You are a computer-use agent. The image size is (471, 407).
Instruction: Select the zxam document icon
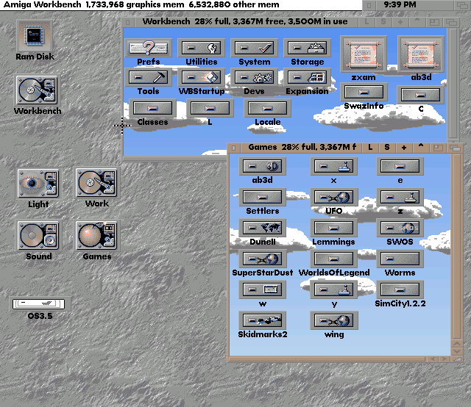tap(364, 54)
